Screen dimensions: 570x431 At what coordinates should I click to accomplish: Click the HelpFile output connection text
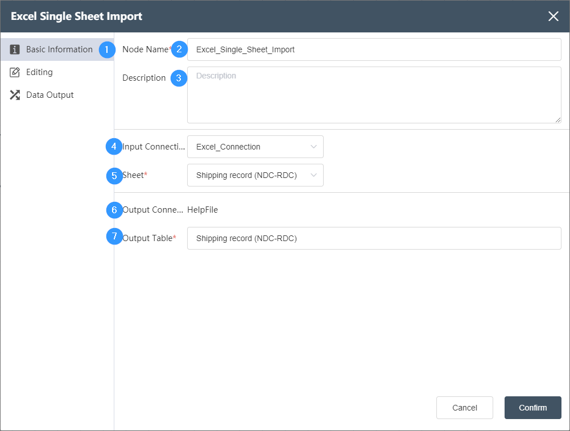click(203, 210)
